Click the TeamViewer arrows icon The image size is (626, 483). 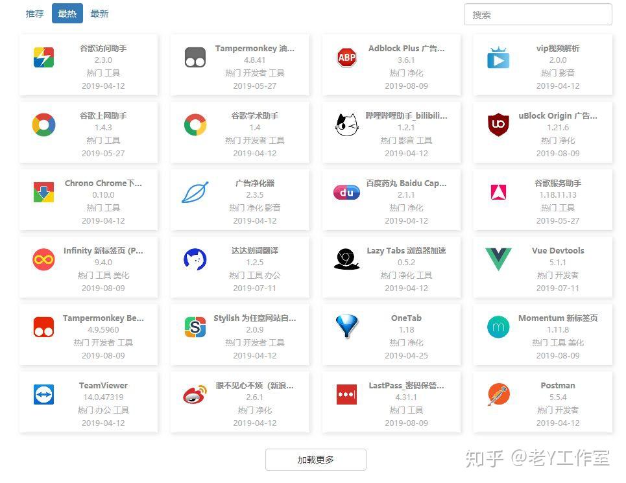[x=43, y=394]
